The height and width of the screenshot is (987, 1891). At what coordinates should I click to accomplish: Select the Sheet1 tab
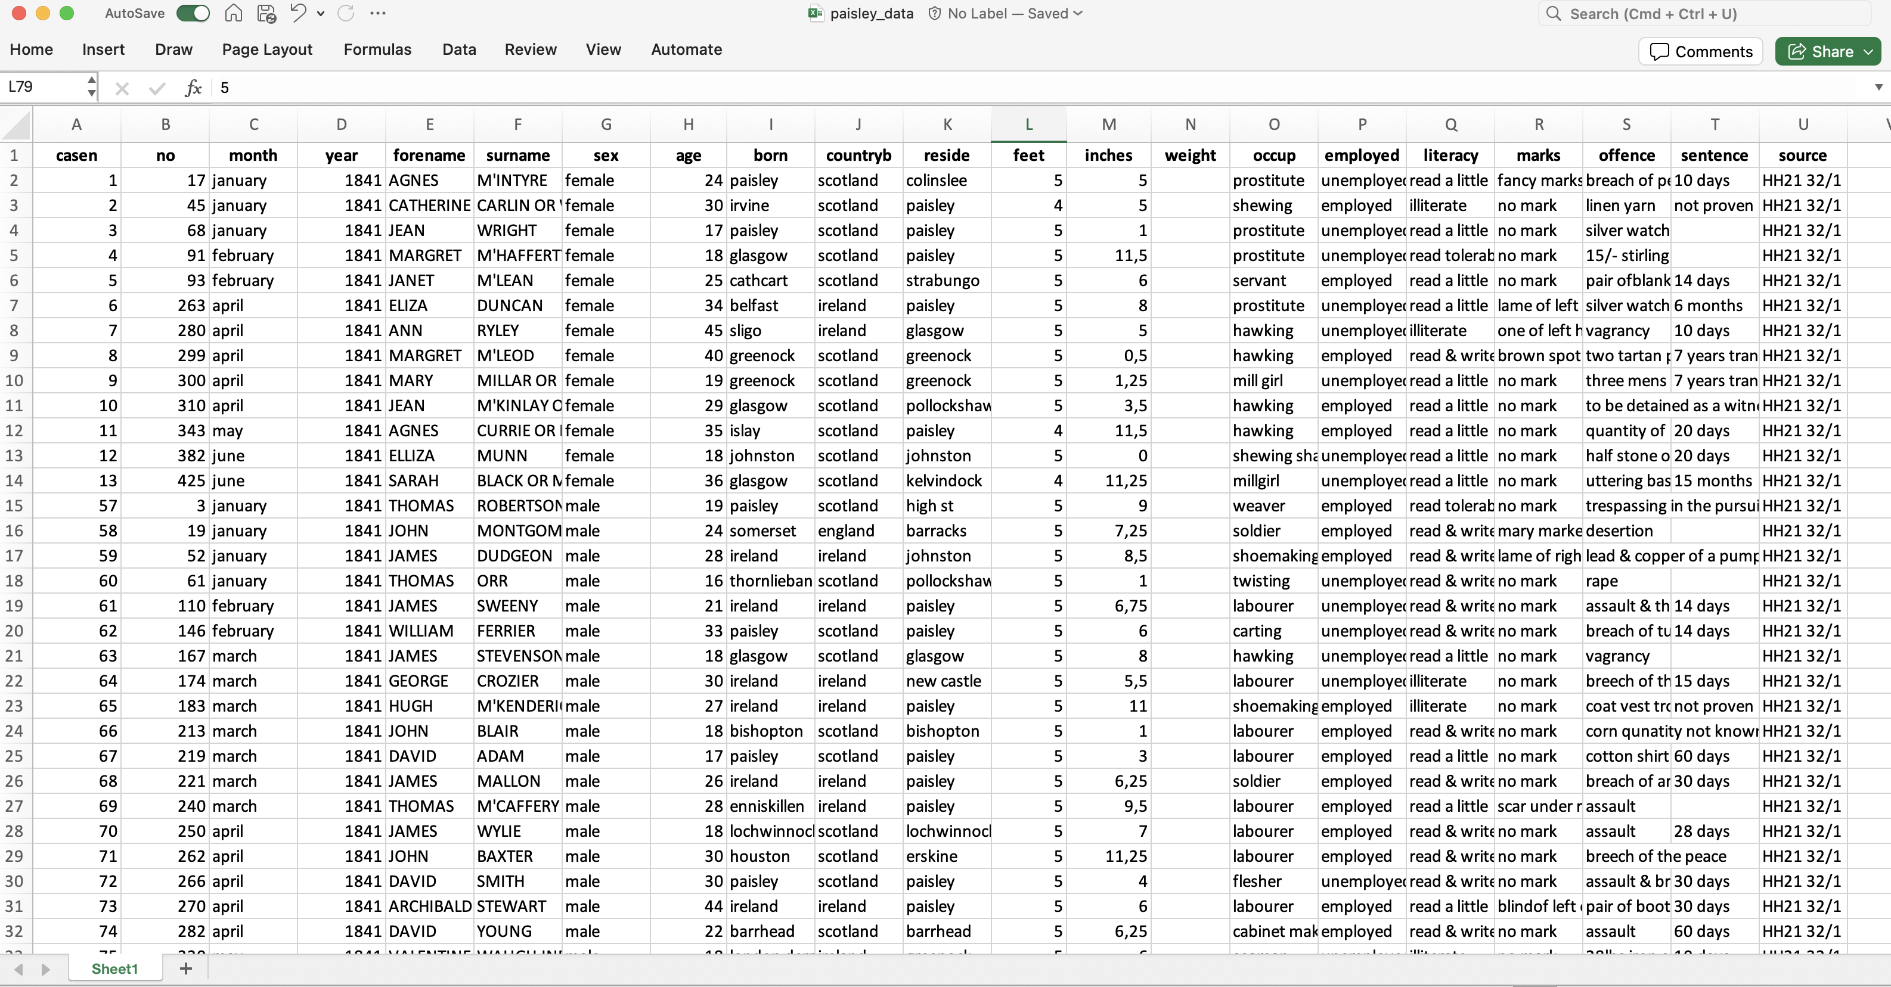[x=114, y=969]
